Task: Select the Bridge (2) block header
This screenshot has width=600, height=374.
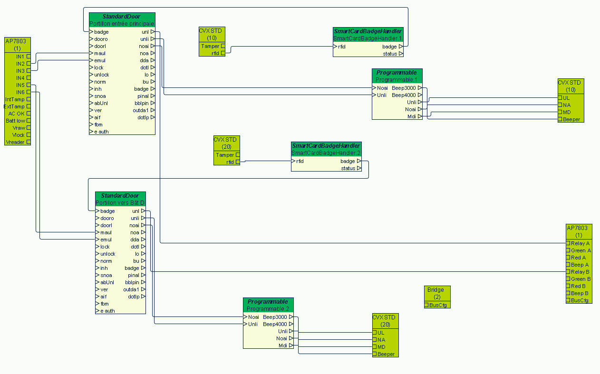Action: pyautogui.click(x=436, y=293)
